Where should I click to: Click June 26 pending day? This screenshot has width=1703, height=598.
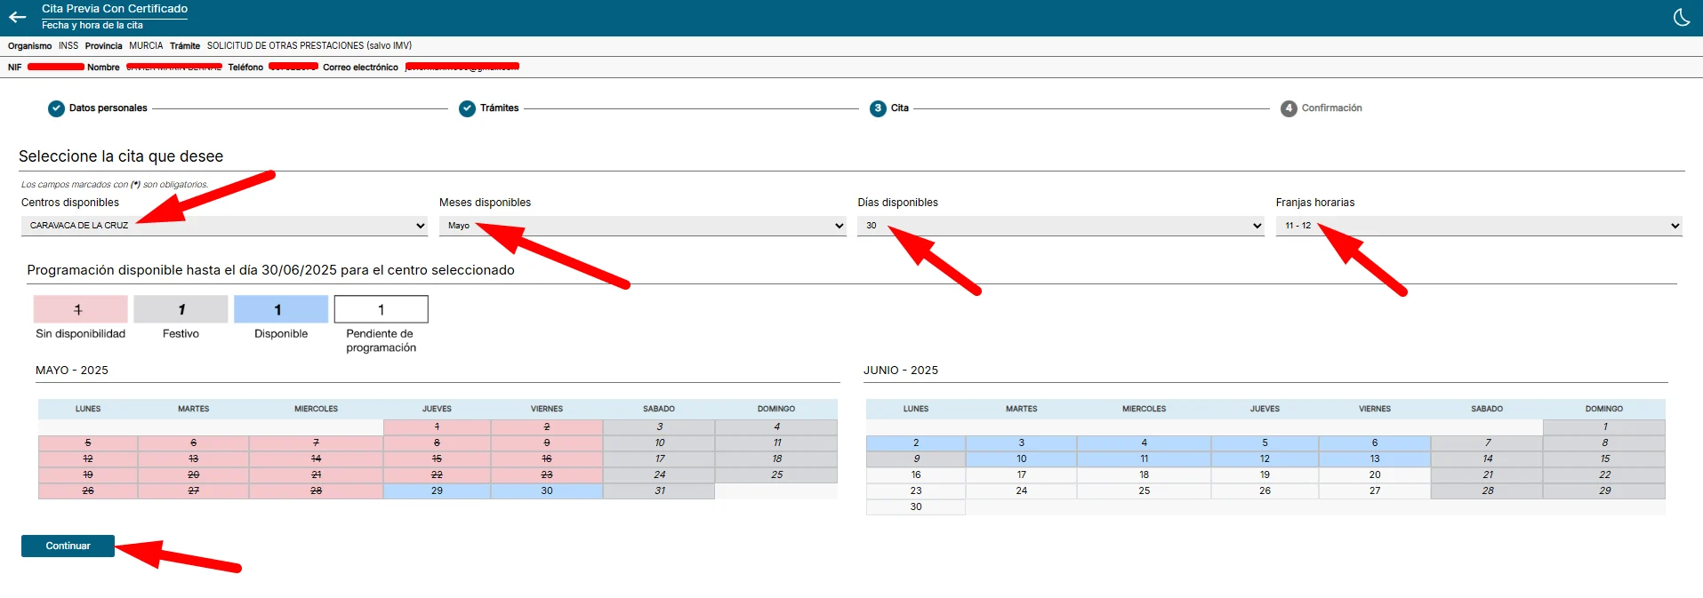coord(1265,491)
